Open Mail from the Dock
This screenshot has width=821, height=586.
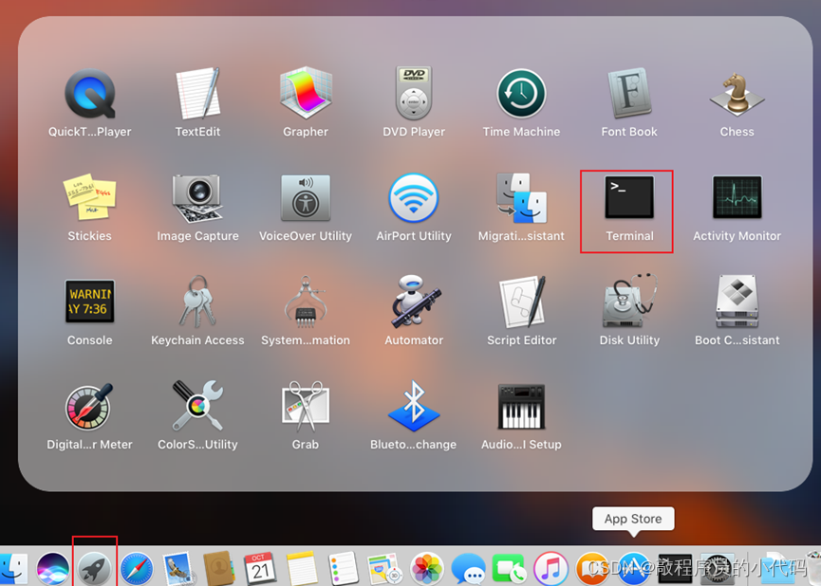pos(177,569)
